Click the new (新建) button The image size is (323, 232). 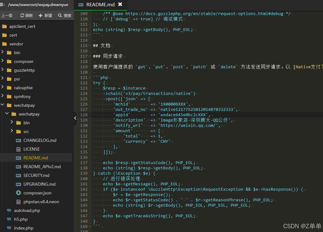tap(45, 15)
